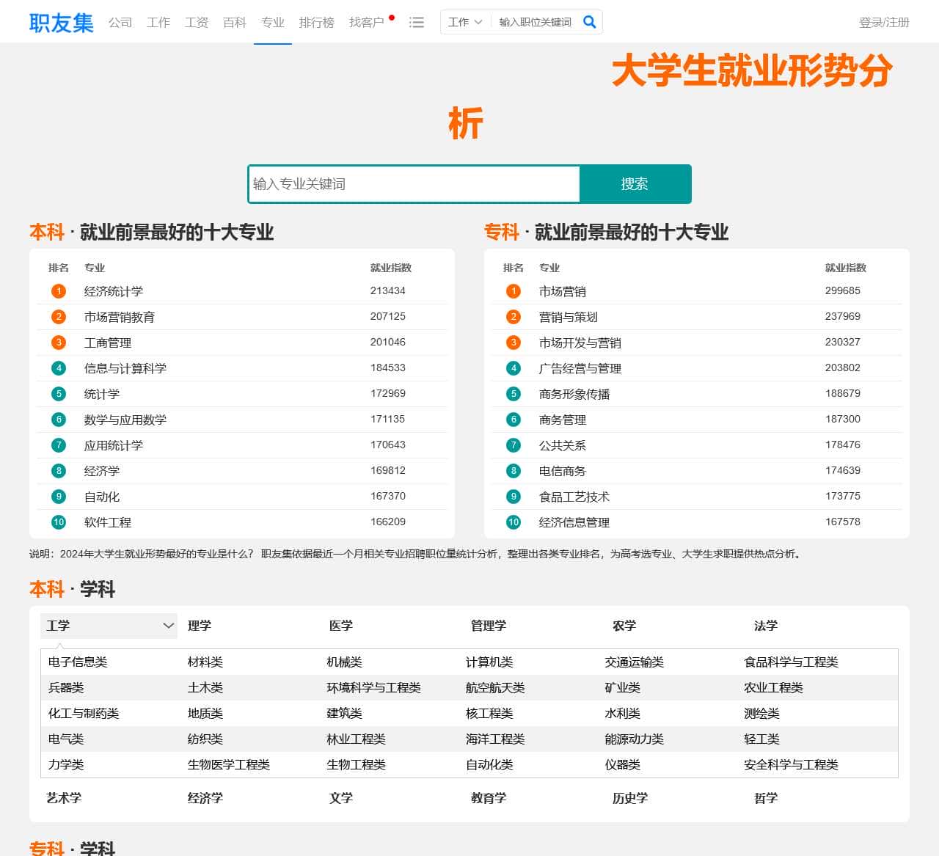Open the 工学 discipline selector dropdown
This screenshot has height=856, width=939.
109,626
